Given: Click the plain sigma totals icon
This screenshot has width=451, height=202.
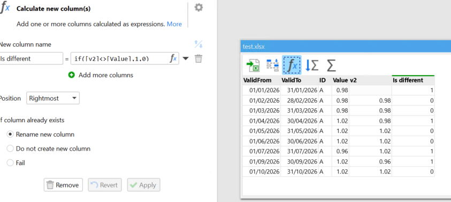Looking at the screenshot, I should [331, 65].
